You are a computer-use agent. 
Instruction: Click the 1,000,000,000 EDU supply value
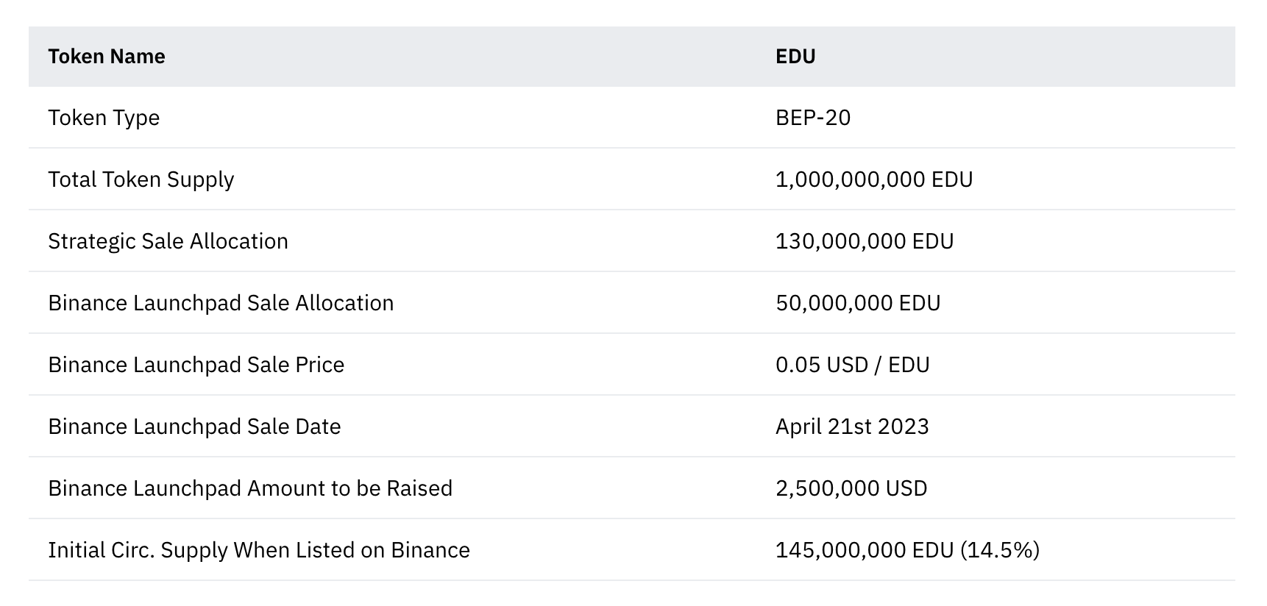(x=874, y=179)
